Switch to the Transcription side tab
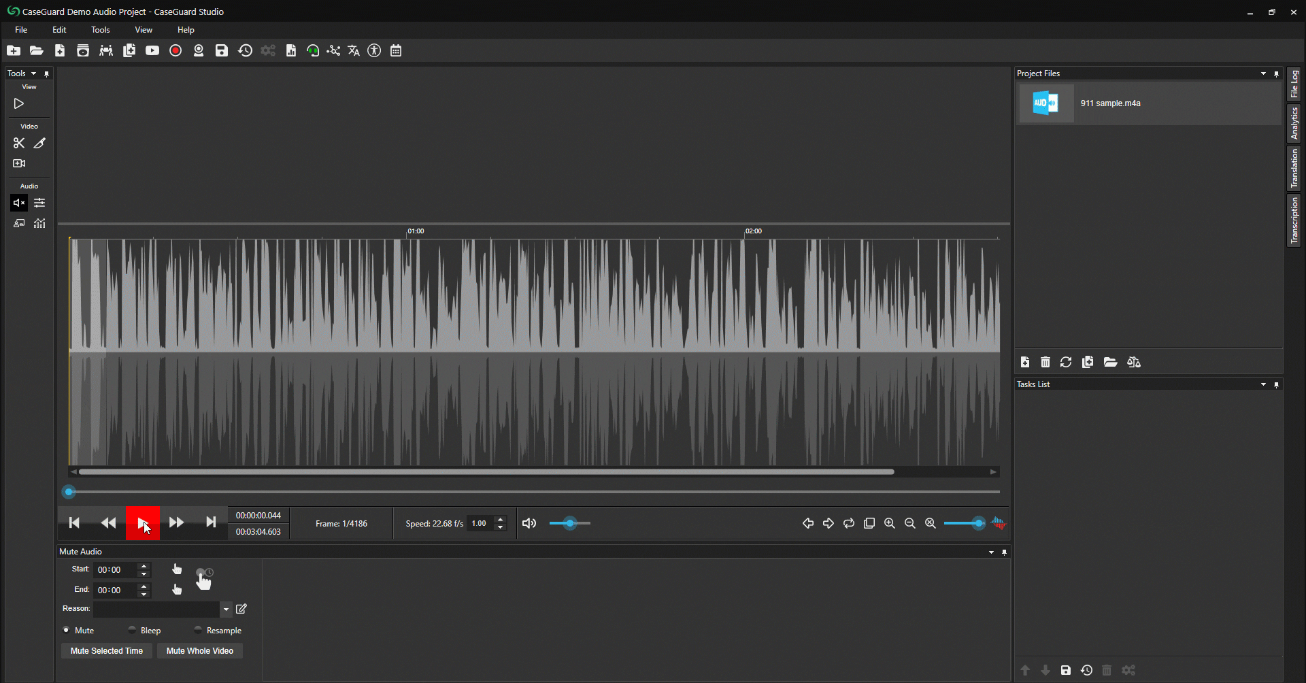Screen dimensions: 1306x683 [x=1294, y=221]
